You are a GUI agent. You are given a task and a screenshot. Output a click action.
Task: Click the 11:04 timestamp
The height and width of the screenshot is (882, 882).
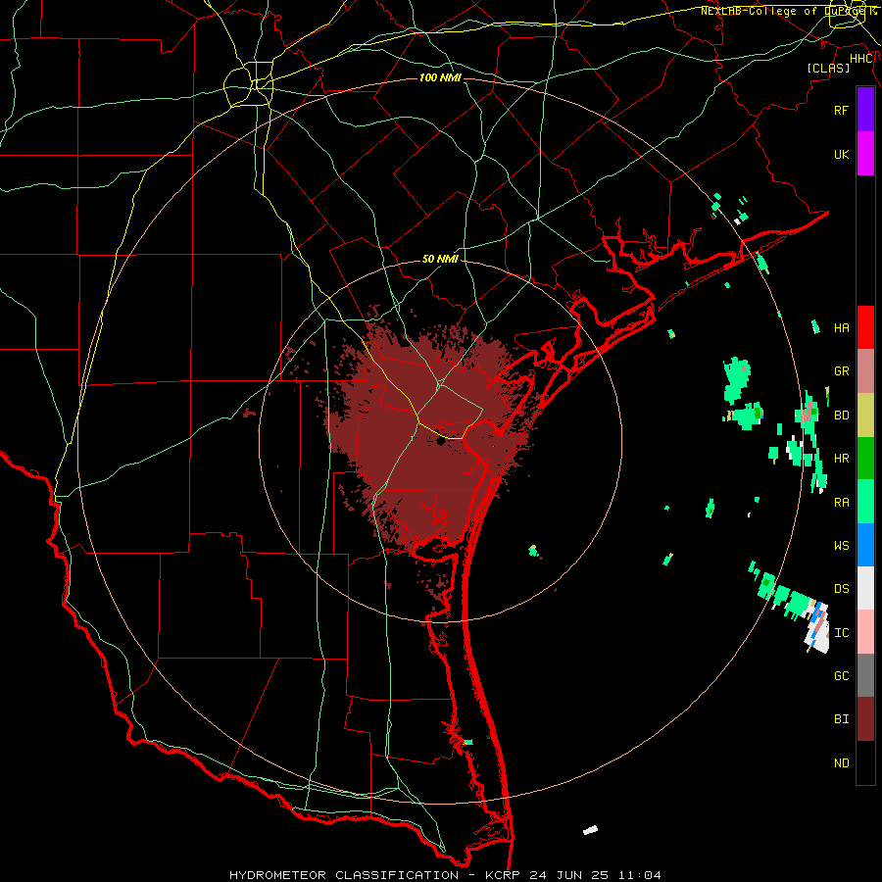(640, 875)
